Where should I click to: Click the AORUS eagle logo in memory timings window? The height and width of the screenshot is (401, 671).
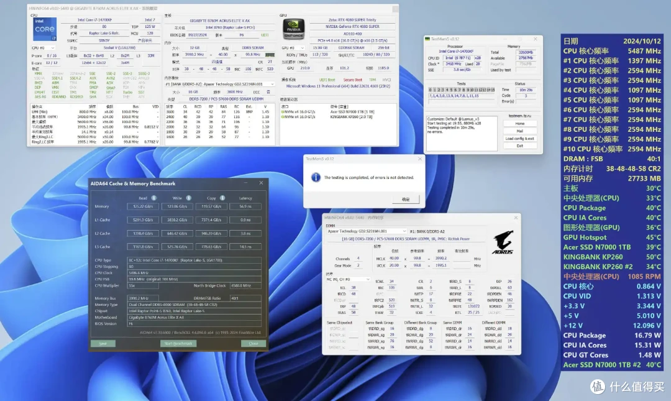[503, 242]
